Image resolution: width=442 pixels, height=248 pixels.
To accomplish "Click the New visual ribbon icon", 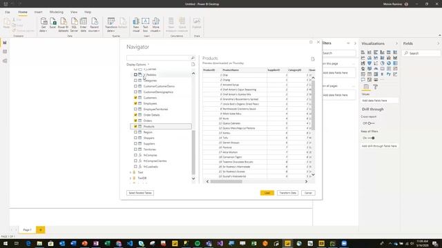I will click(x=136, y=25).
